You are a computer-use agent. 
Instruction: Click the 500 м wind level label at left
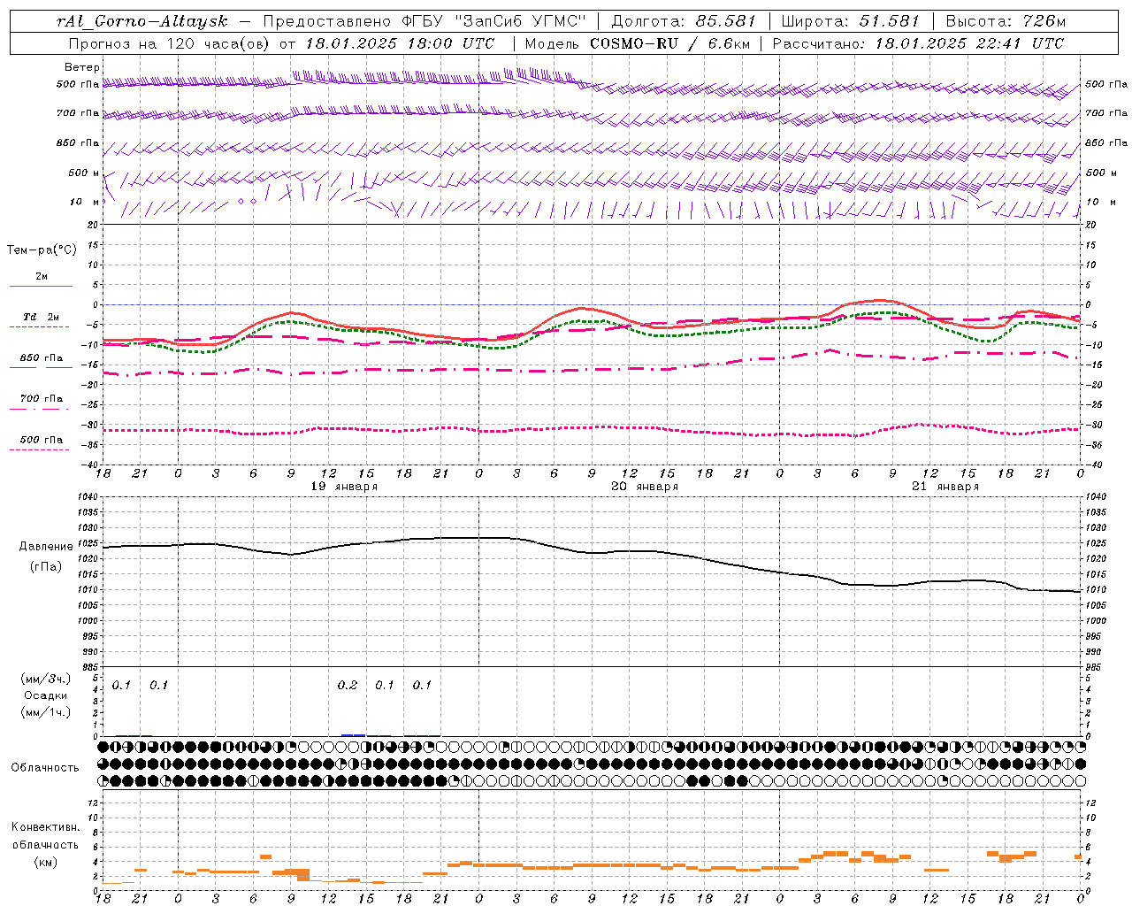pyautogui.click(x=85, y=173)
